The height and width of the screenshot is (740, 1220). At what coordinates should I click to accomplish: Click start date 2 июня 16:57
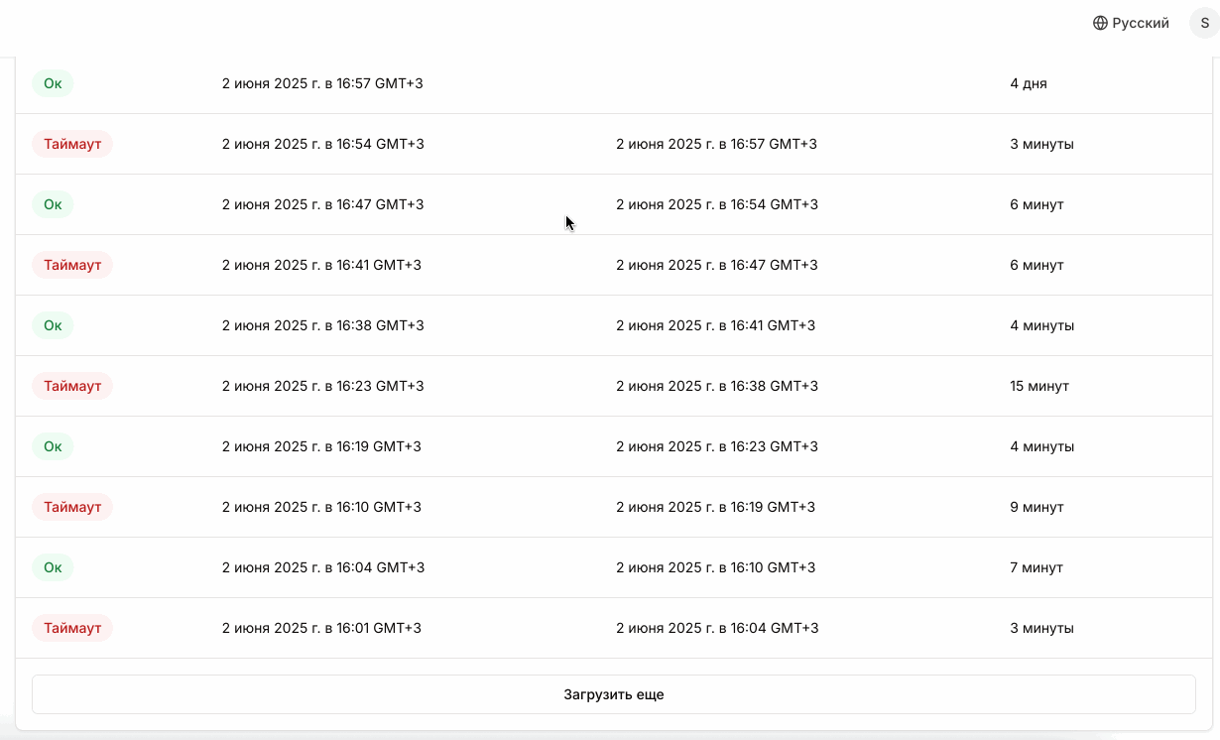(x=322, y=83)
